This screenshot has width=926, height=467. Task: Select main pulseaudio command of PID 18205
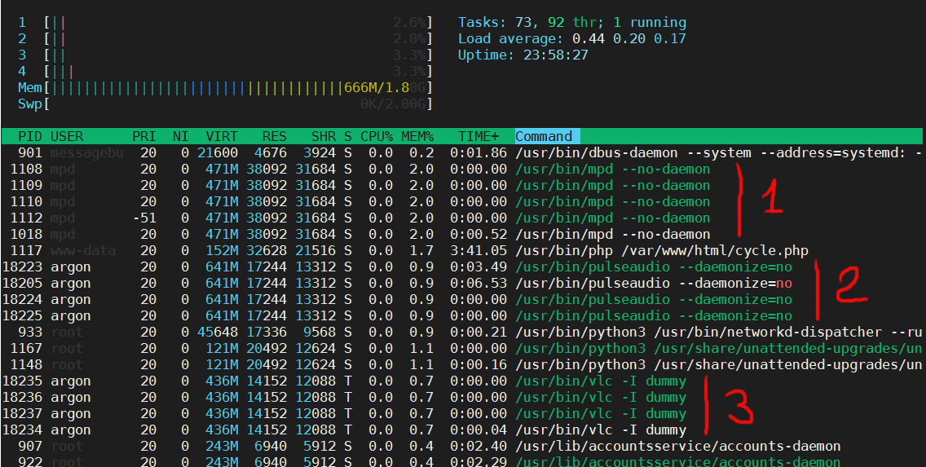(653, 284)
